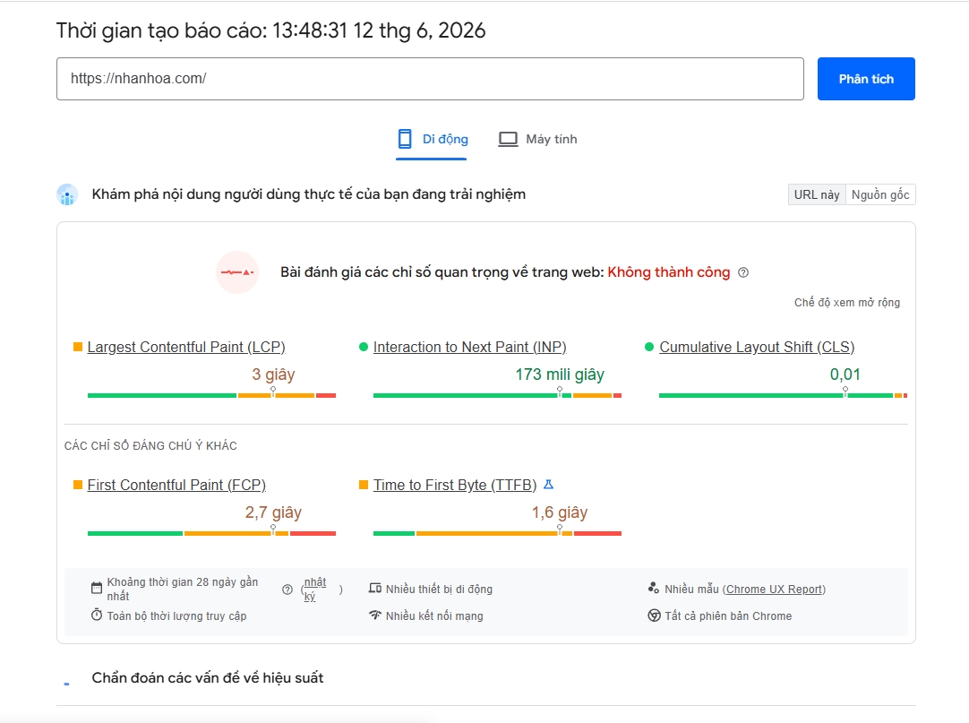Click the help icon beside Không thành công

(x=743, y=272)
